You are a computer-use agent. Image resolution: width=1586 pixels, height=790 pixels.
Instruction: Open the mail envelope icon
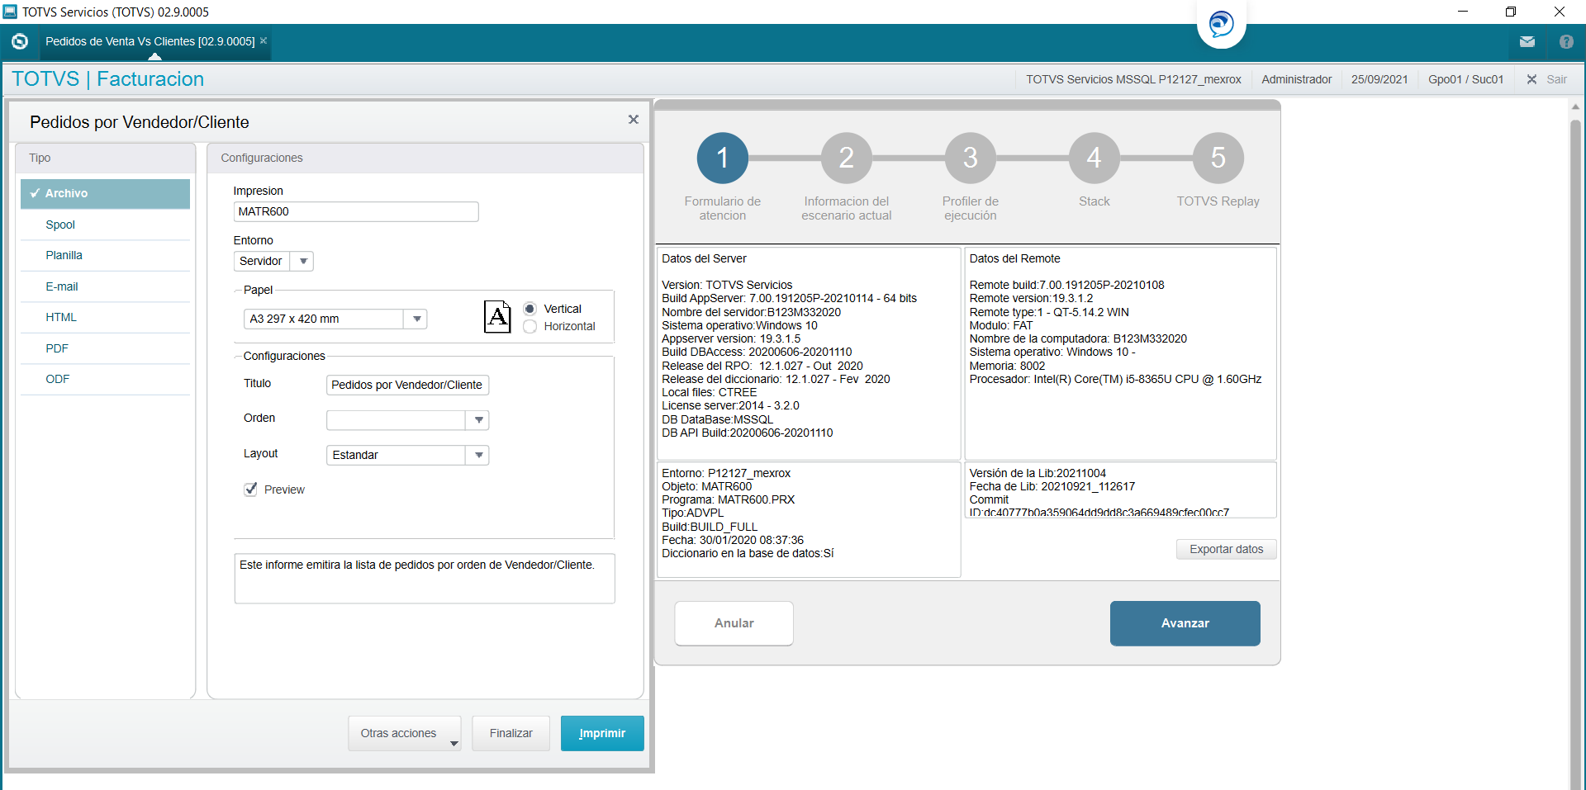(x=1527, y=41)
